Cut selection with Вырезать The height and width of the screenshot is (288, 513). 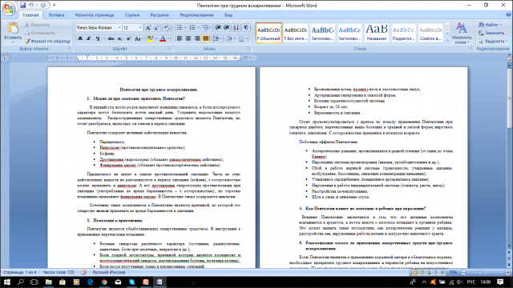(x=37, y=25)
